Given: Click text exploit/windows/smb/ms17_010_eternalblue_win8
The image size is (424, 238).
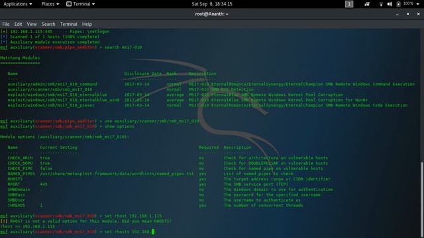Looking at the screenshot, I should tap(64, 100).
